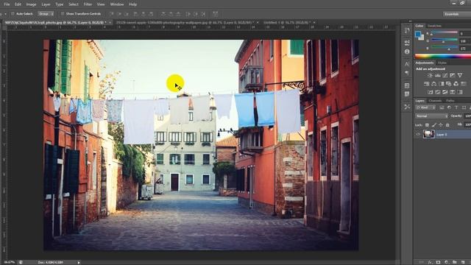
Task: Add a Gradient Map adjustment
Action: click(x=460, y=92)
